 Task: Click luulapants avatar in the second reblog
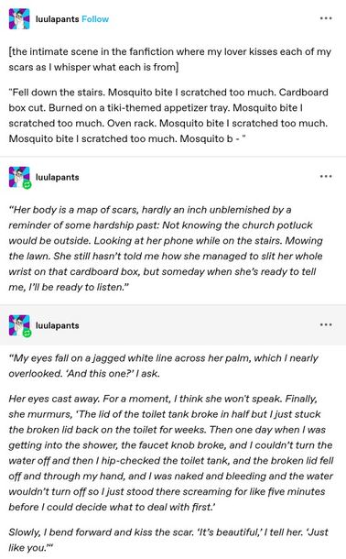tap(19, 177)
